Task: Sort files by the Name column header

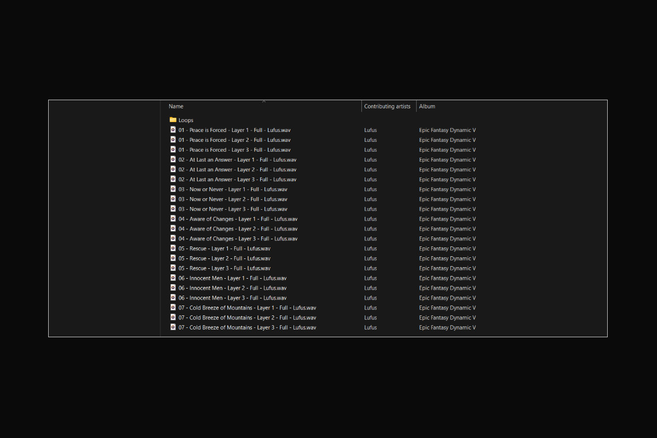Action: click(176, 106)
